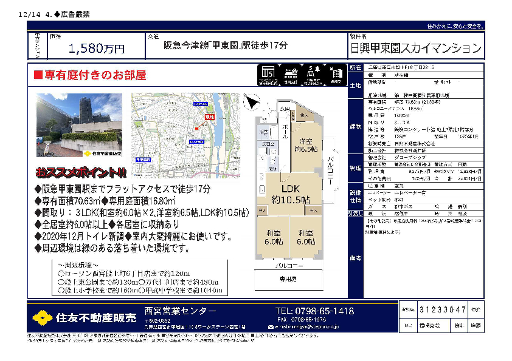The width and height of the screenshot is (512, 361).
Task: Click the convenience store within 5 minutes icon
Action: (x=269, y=75)
